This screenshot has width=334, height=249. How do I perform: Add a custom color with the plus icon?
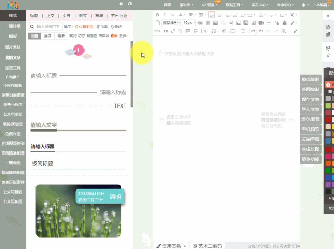(328, 85)
